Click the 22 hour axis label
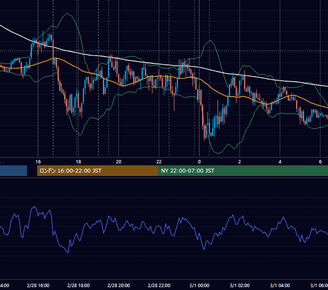Viewport: 328px width, 290px height. coord(159,162)
